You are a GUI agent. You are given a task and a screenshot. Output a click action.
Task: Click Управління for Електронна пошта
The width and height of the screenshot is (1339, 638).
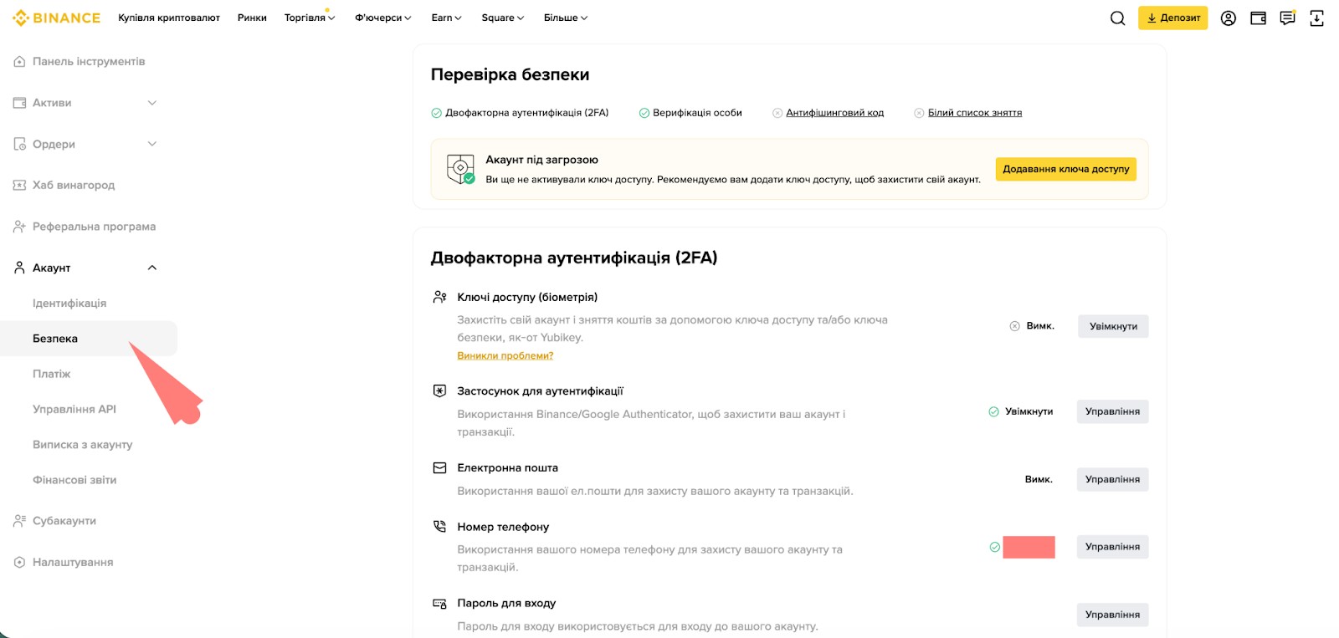tap(1112, 479)
